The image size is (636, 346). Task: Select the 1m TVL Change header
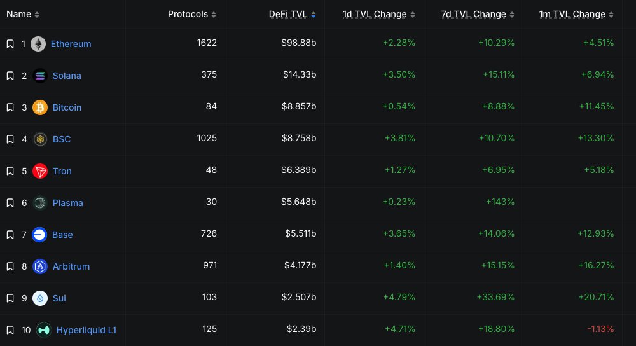coord(572,14)
